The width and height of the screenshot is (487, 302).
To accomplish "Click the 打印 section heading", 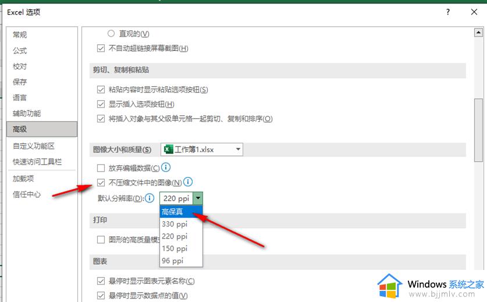I will coord(100,220).
